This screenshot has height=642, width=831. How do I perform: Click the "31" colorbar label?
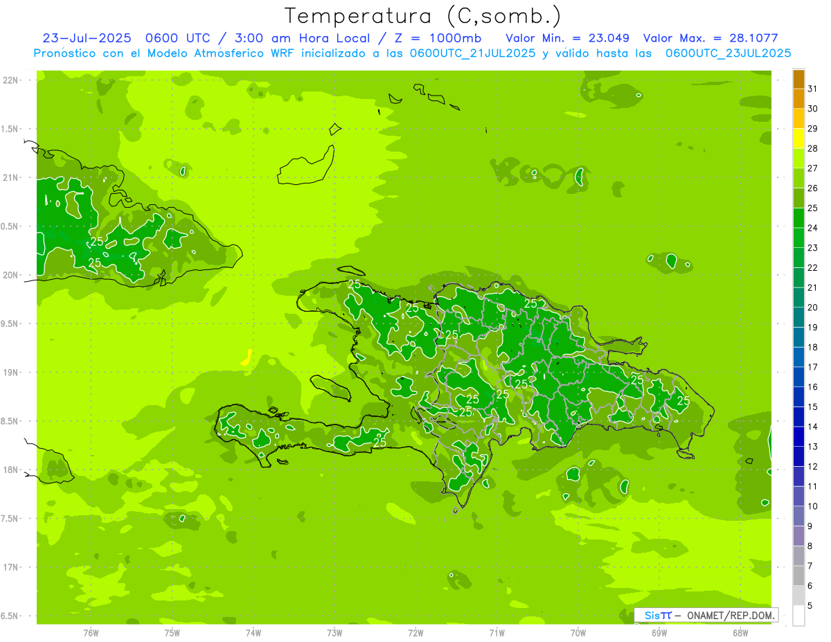812,89
